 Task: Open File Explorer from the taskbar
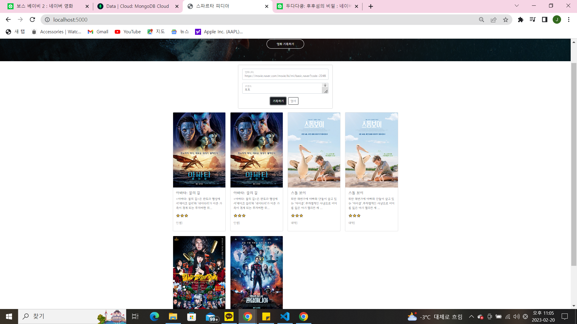173,316
